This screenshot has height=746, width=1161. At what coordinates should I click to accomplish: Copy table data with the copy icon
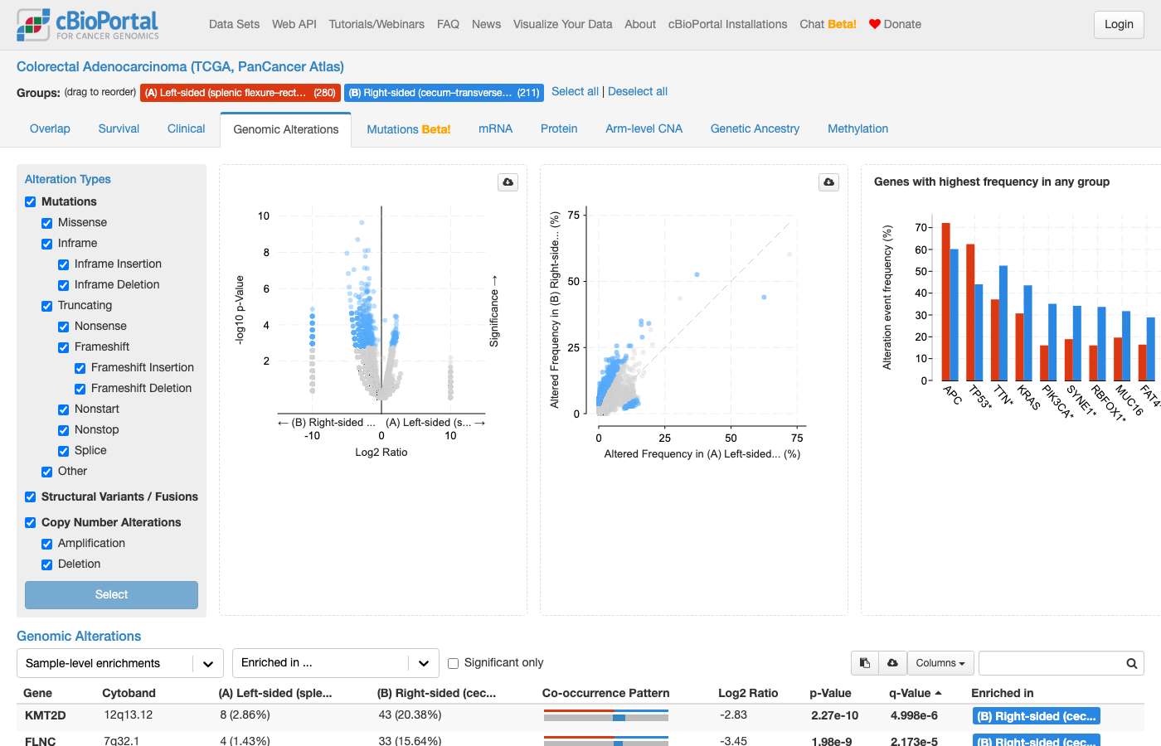click(x=865, y=663)
